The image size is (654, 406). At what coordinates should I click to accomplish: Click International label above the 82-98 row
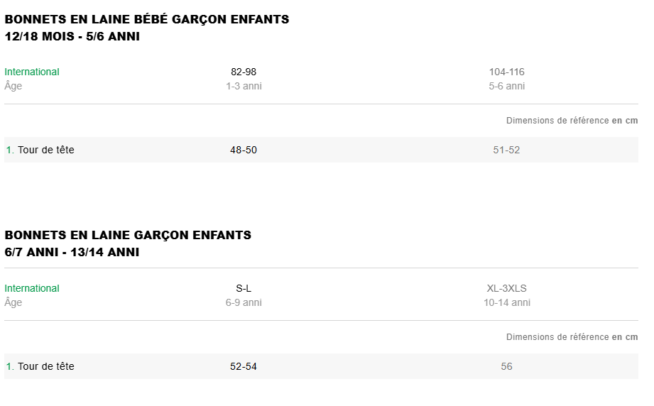(x=32, y=72)
